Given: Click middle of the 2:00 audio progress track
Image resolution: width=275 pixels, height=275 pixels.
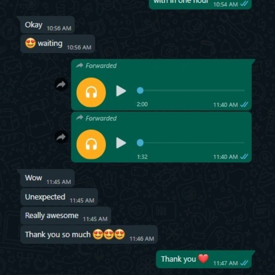Looking at the screenshot, I should pyautogui.click(x=192, y=91).
